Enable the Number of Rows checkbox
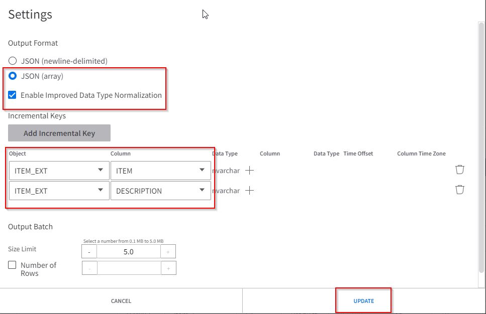 pyautogui.click(x=13, y=265)
